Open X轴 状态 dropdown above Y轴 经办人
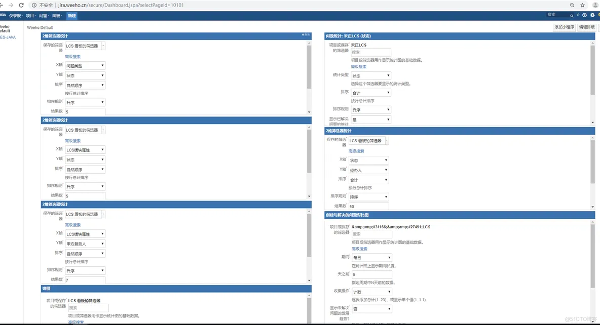This screenshot has width=600, height=325. click(368, 160)
